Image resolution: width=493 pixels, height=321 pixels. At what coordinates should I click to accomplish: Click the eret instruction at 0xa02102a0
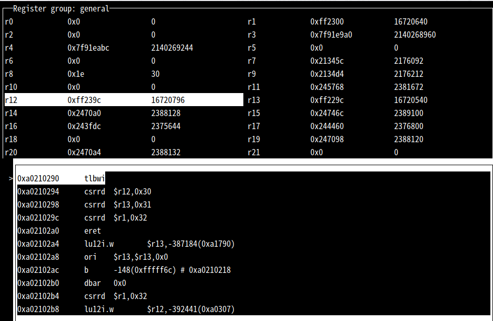click(x=93, y=231)
